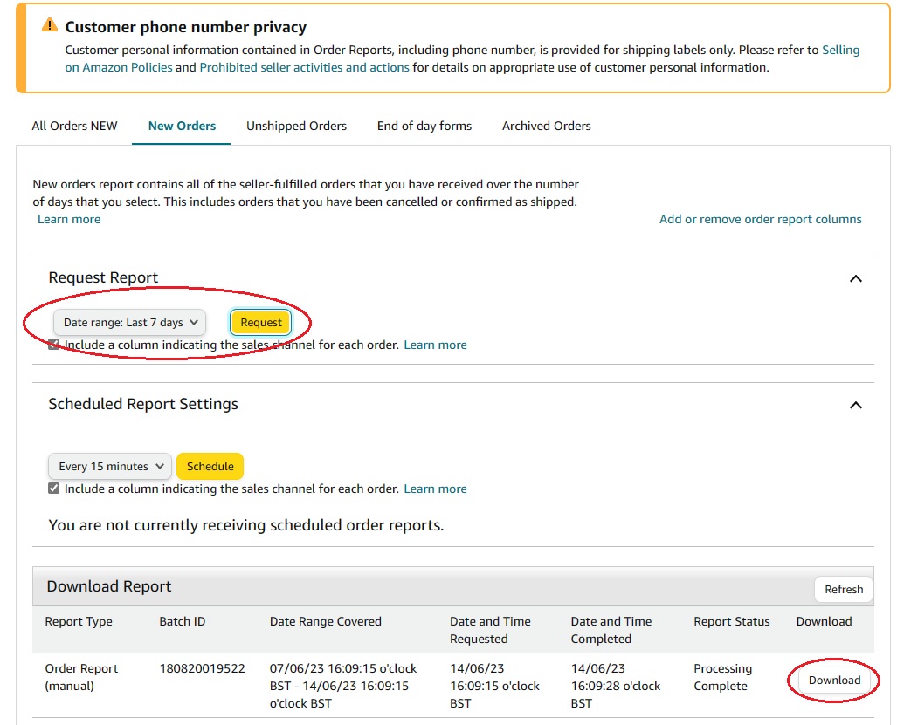Open the Date range Last 7 days dropdown

pyautogui.click(x=131, y=323)
